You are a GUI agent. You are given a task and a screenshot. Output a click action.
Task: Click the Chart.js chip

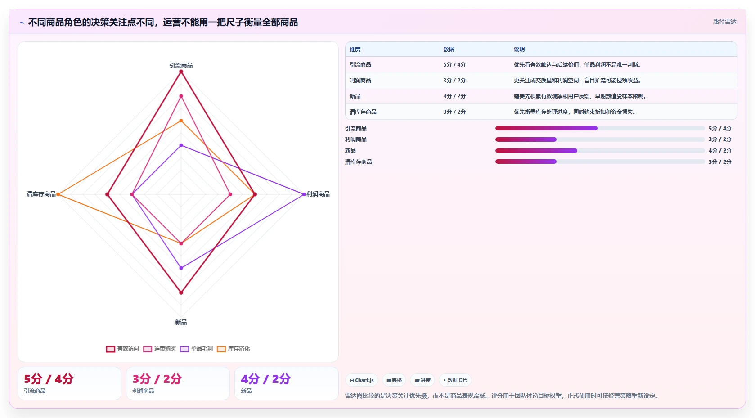coord(362,380)
